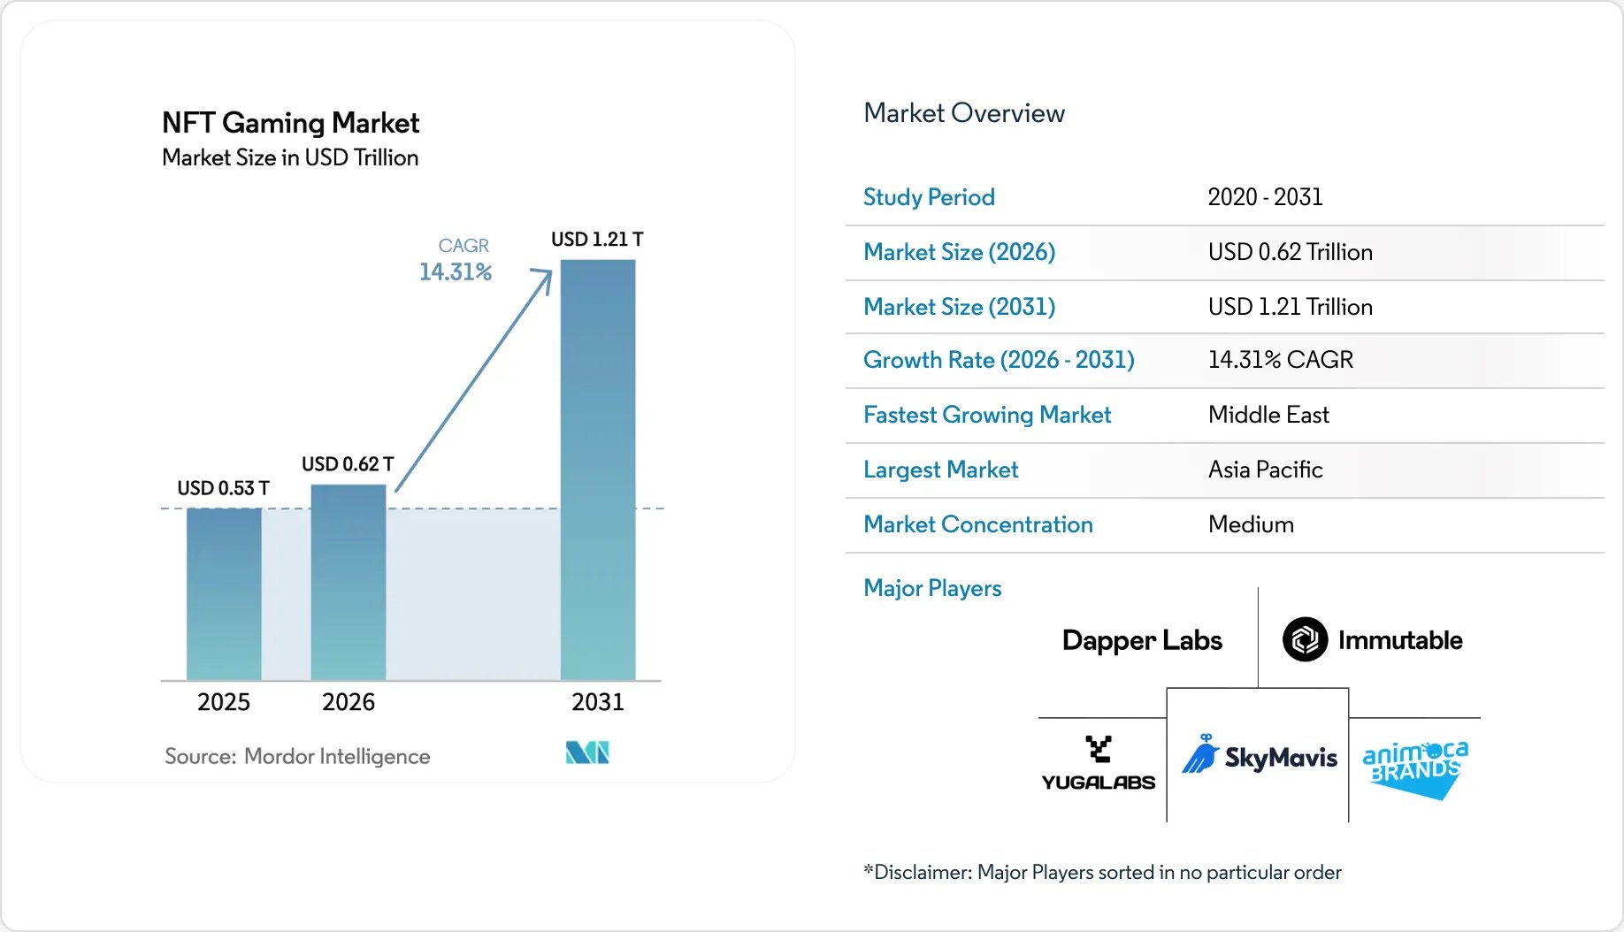Select the 2025 bar in chart

tap(224, 594)
